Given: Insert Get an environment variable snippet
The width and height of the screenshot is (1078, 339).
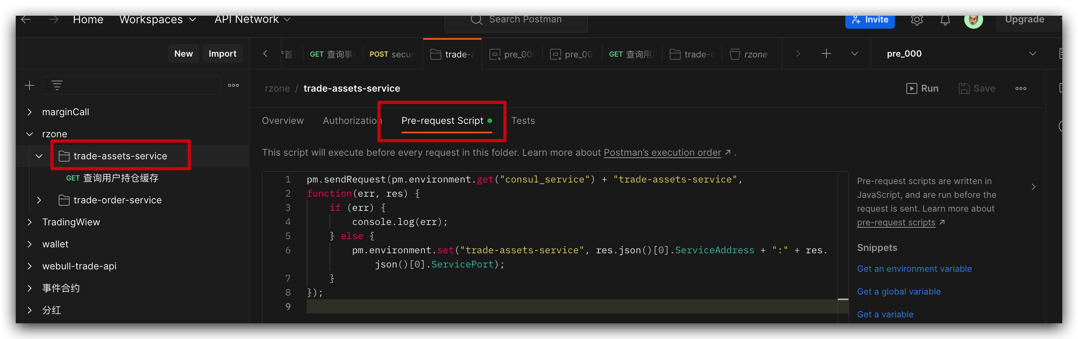Looking at the screenshot, I should coord(914,269).
